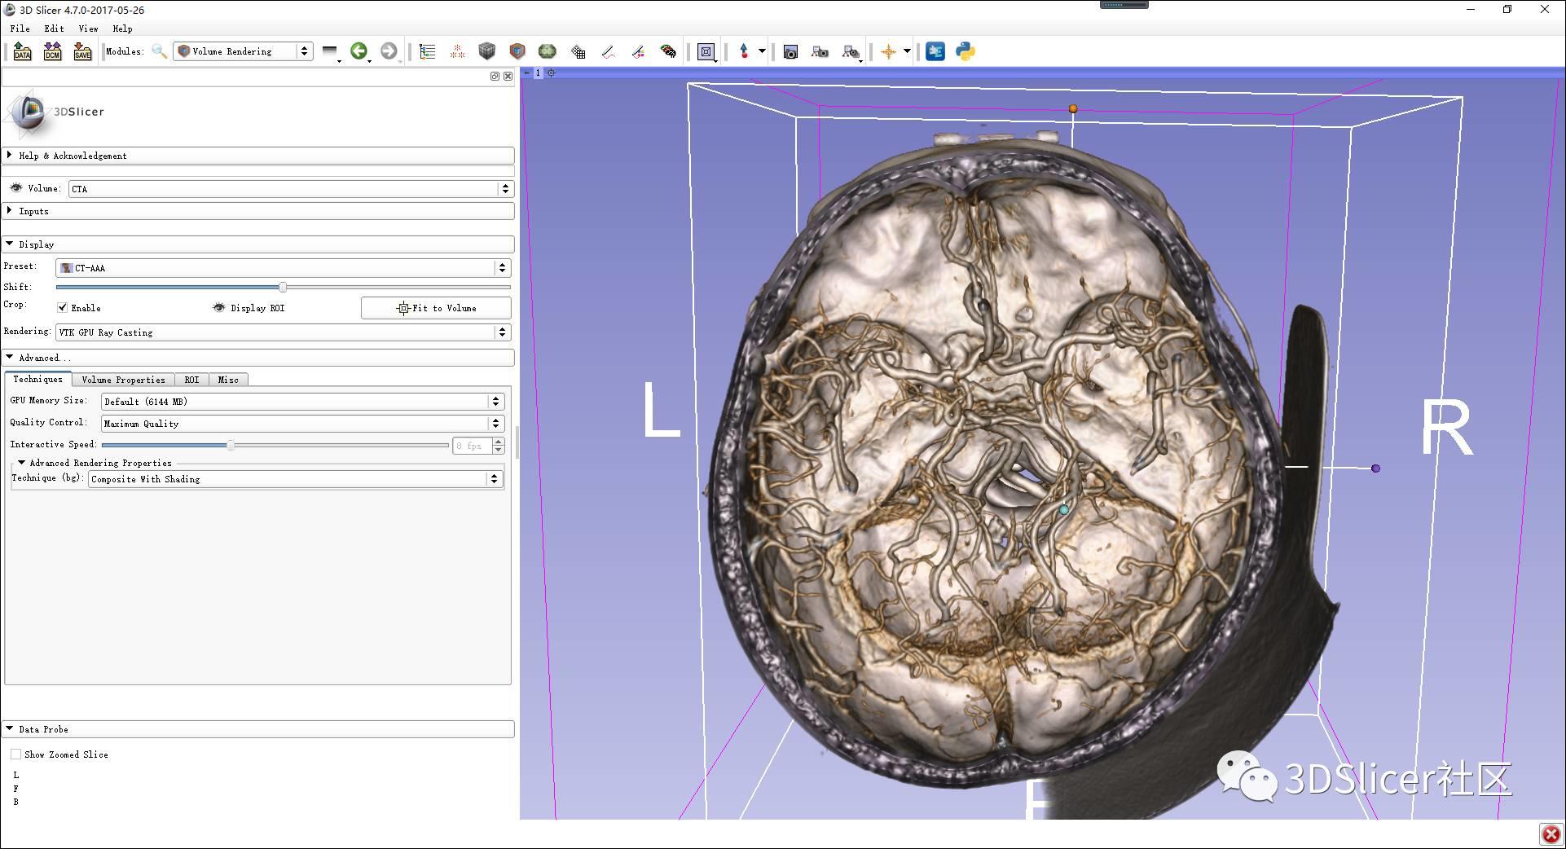Switch to the ROI tab

pyautogui.click(x=191, y=380)
